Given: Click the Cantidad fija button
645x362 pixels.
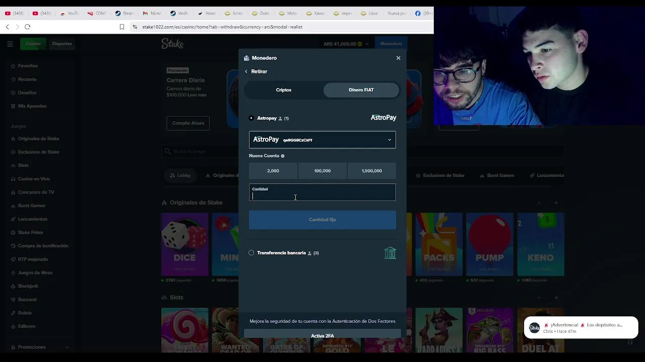Looking at the screenshot, I should (322, 220).
